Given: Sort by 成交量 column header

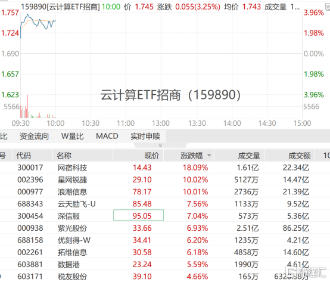Looking at the screenshot, I should click(249, 156).
